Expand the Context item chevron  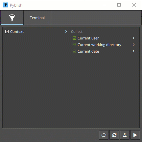tap(66, 32)
